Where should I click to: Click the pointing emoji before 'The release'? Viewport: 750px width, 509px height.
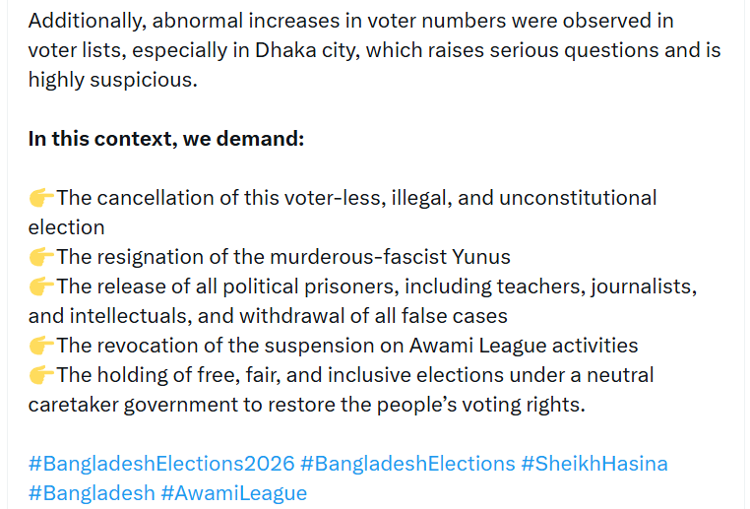tap(41, 286)
